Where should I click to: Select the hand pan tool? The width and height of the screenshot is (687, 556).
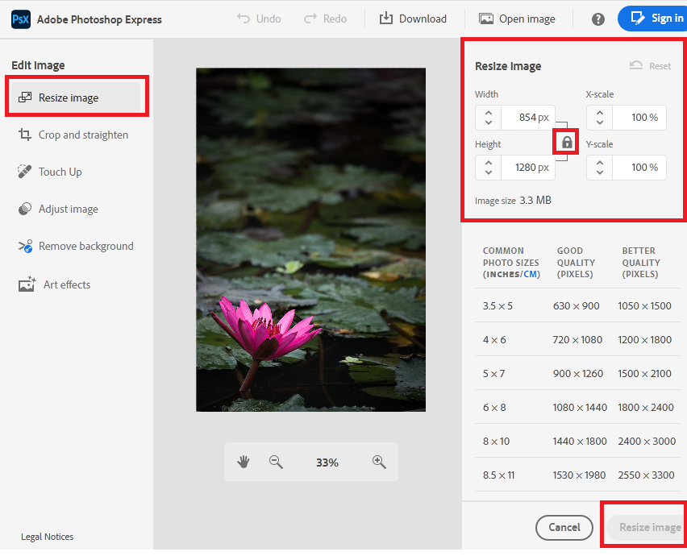click(244, 462)
